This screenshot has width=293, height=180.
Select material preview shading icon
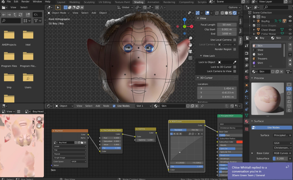pos(231,13)
